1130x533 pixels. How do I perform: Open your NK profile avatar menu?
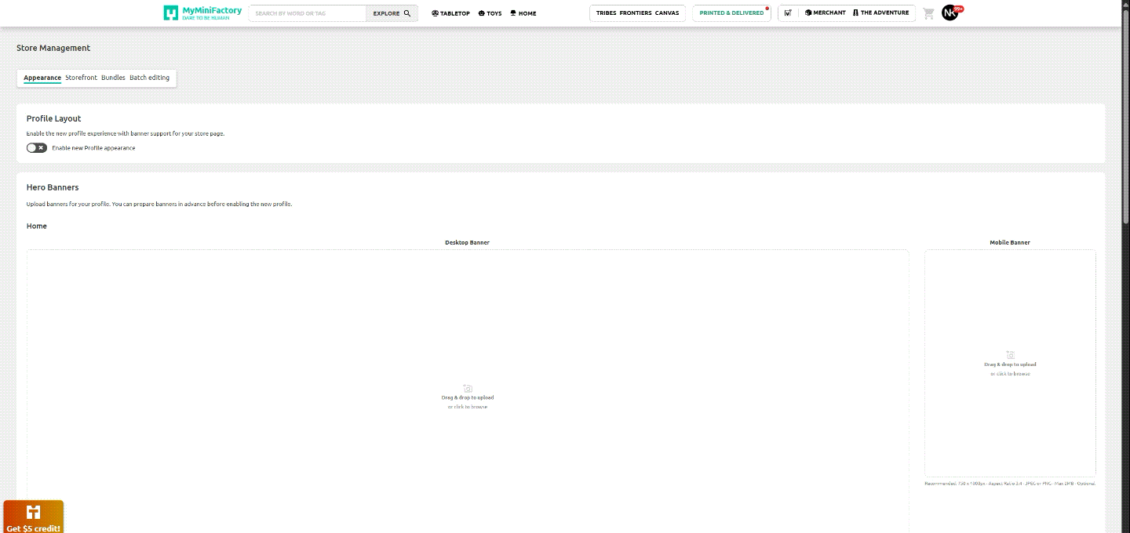point(950,12)
